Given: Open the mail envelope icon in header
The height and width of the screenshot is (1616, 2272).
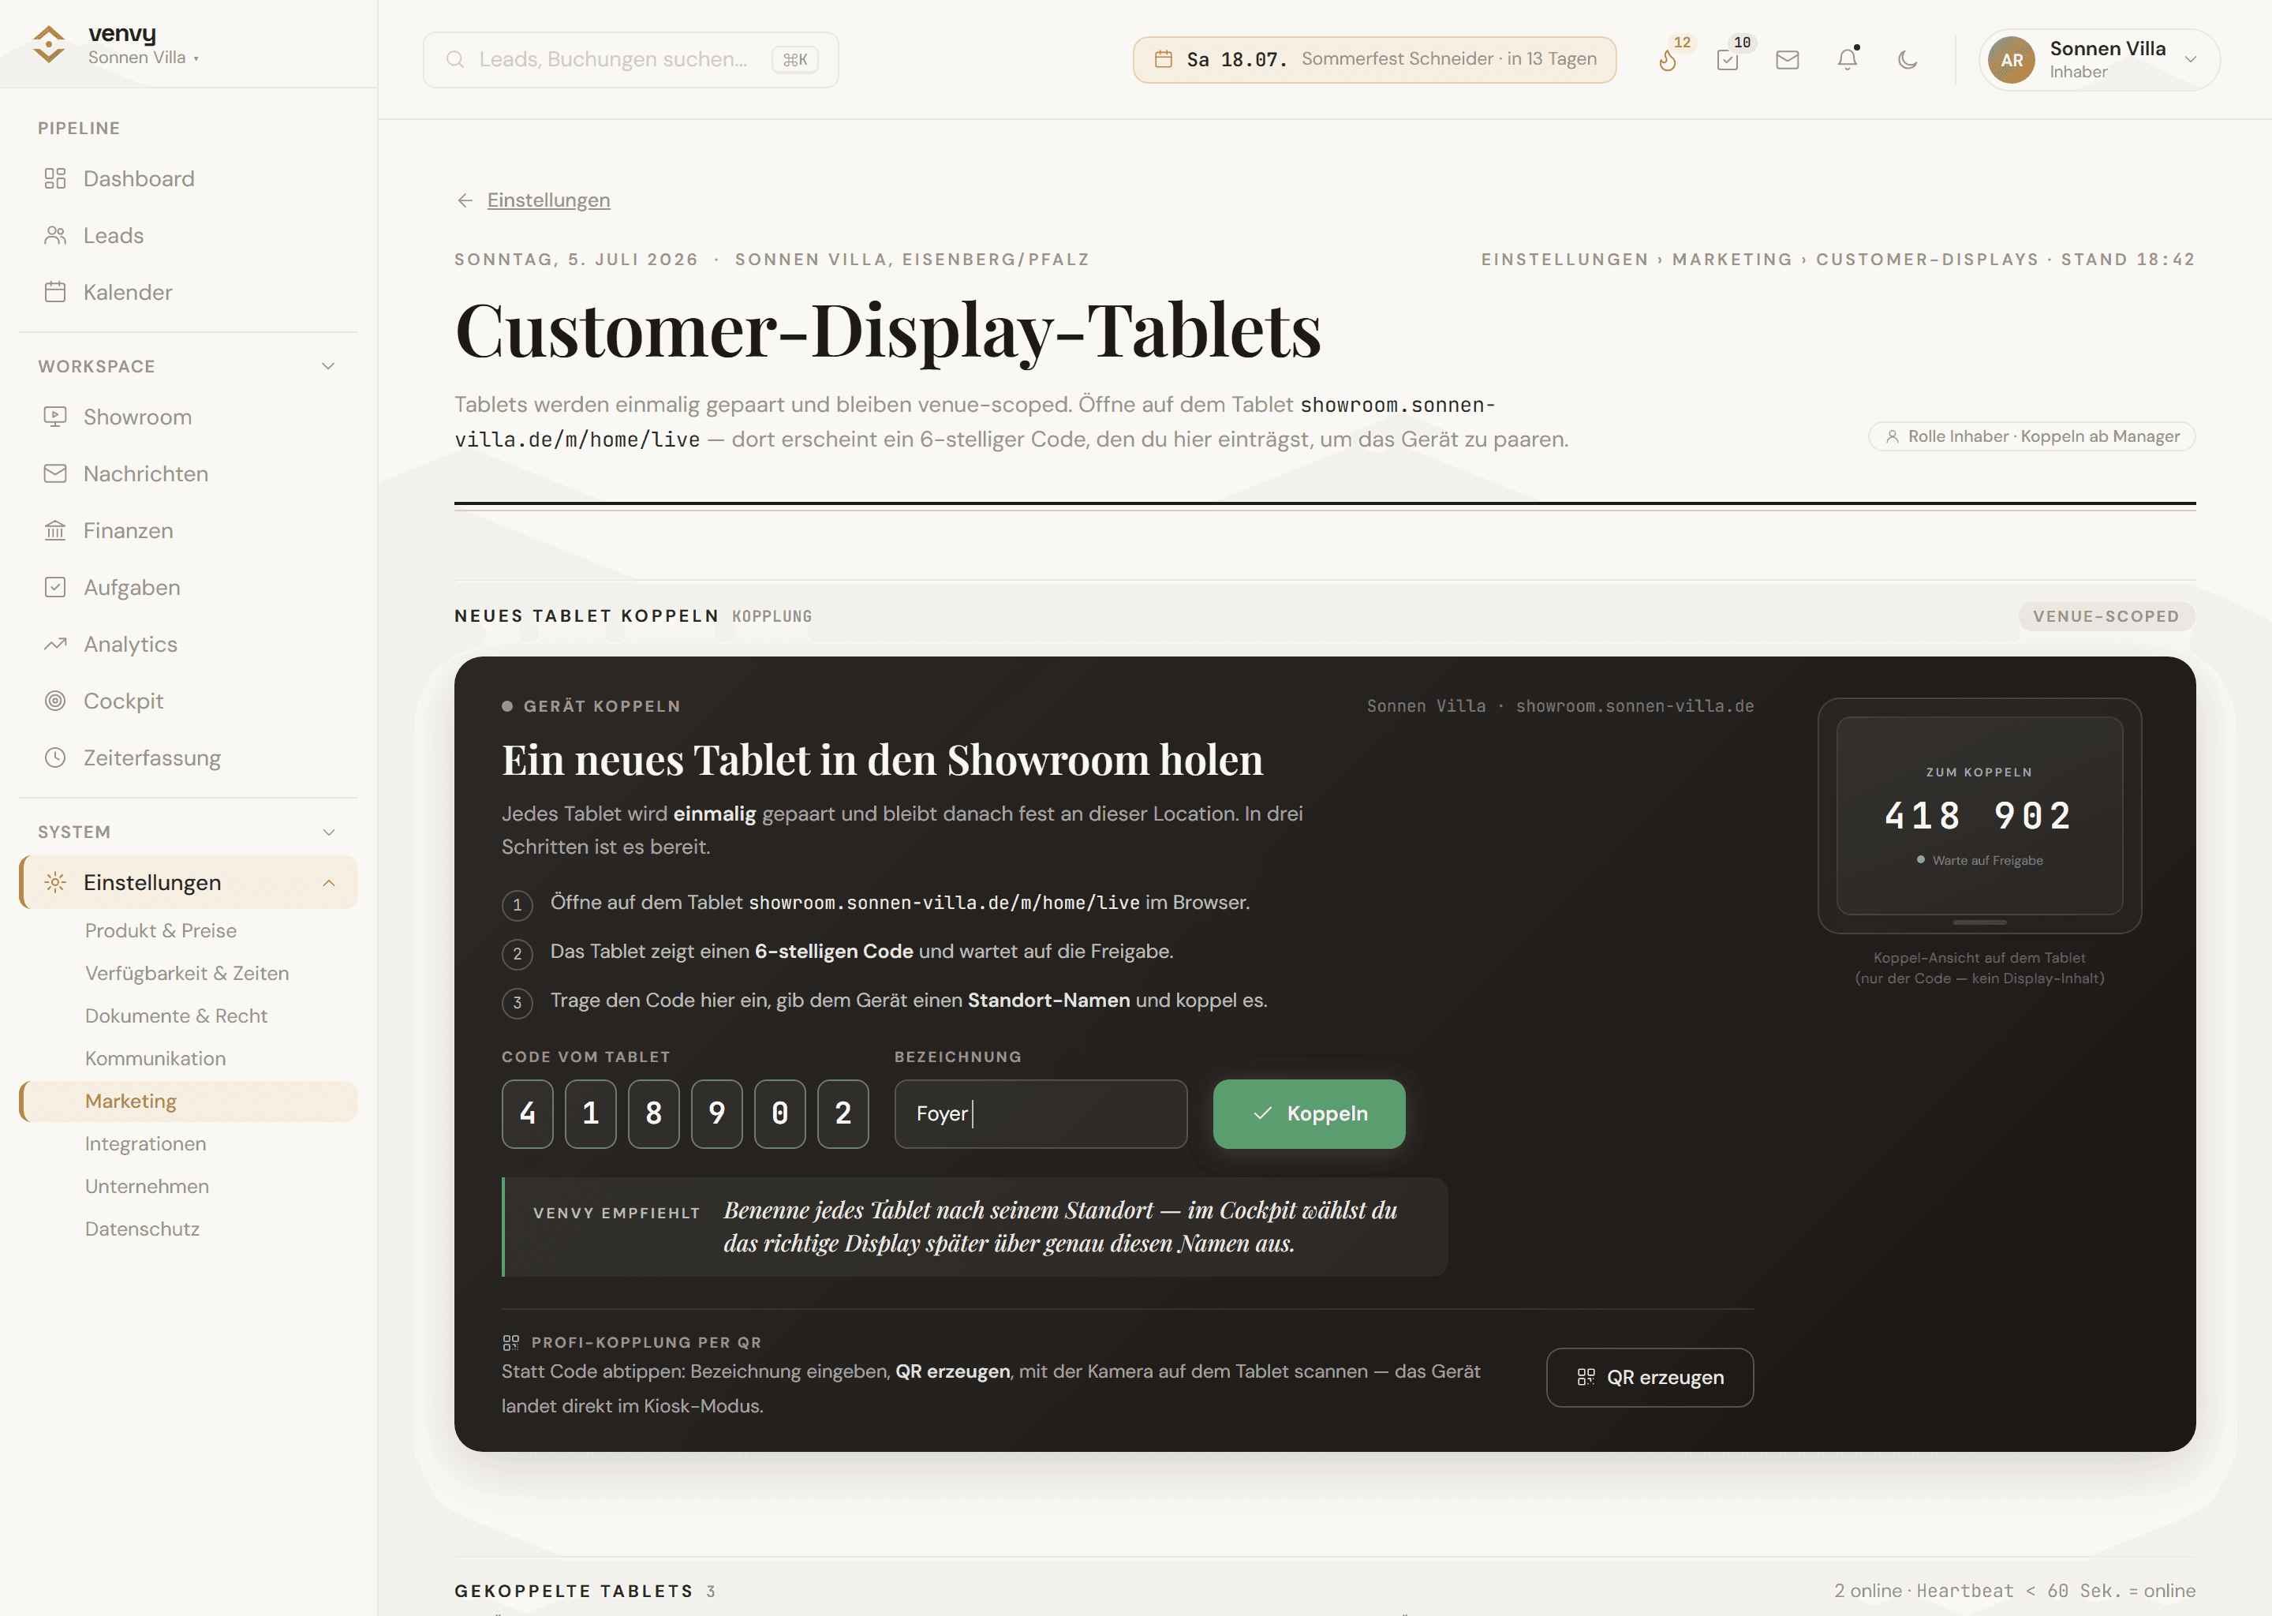Looking at the screenshot, I should point(1788,60).
